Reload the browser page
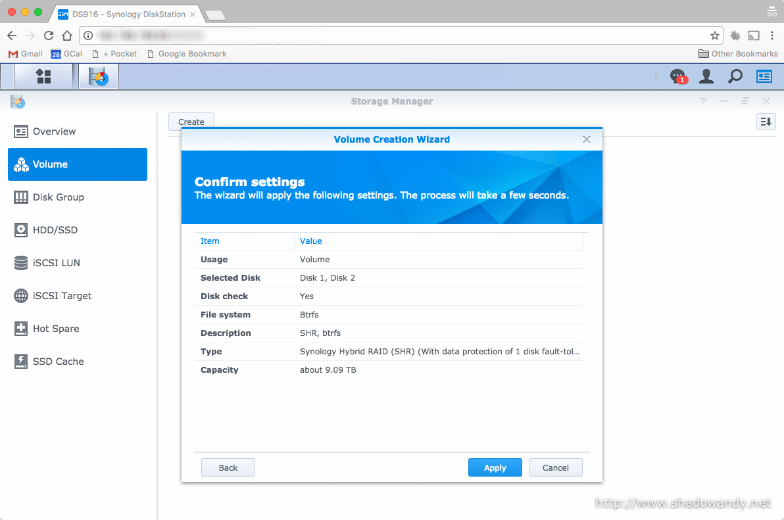This screenshot has height=520, width=784. coord(49,35)
